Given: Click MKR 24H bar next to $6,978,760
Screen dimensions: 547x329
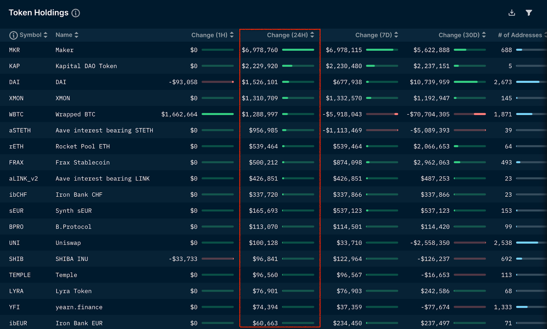Looking at the screenshot, I should (x=298, y=50).
